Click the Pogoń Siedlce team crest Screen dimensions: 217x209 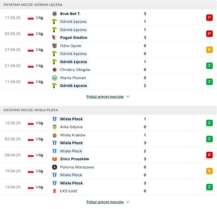(55, 38)
